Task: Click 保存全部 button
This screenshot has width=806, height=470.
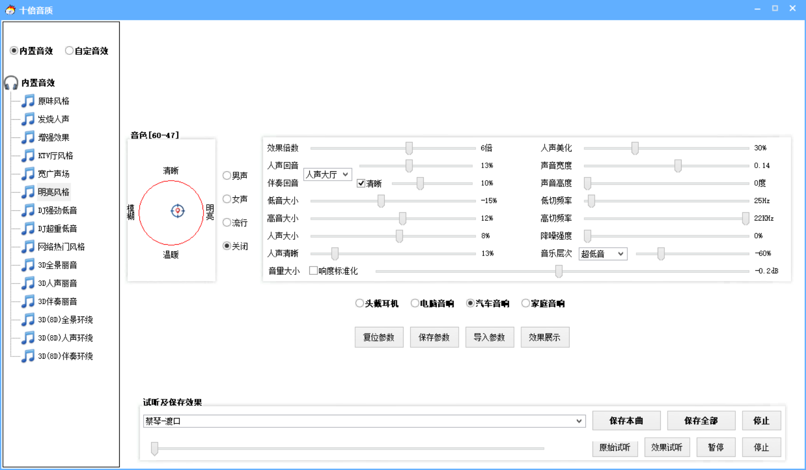Action: point(701,421)
